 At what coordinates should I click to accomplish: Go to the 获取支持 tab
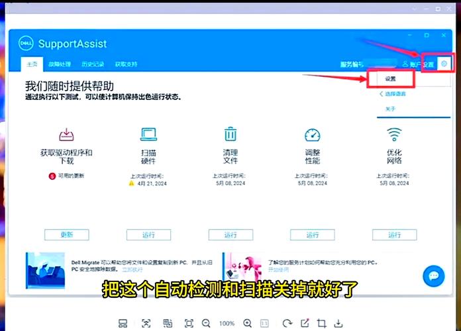tap(126, 64)
